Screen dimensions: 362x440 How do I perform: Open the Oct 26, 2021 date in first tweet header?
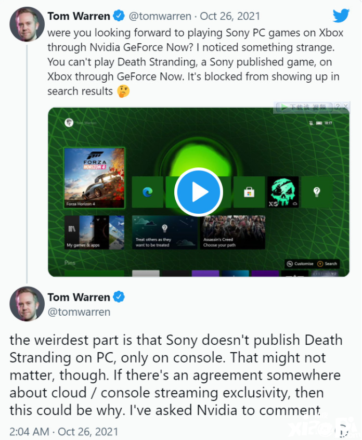click(230, 16)
